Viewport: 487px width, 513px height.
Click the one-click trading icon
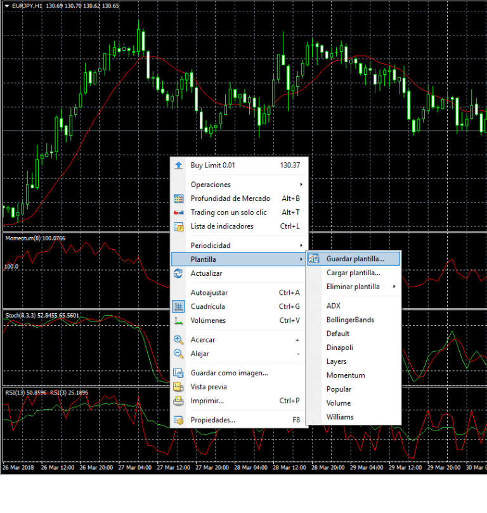pos(179,212)
